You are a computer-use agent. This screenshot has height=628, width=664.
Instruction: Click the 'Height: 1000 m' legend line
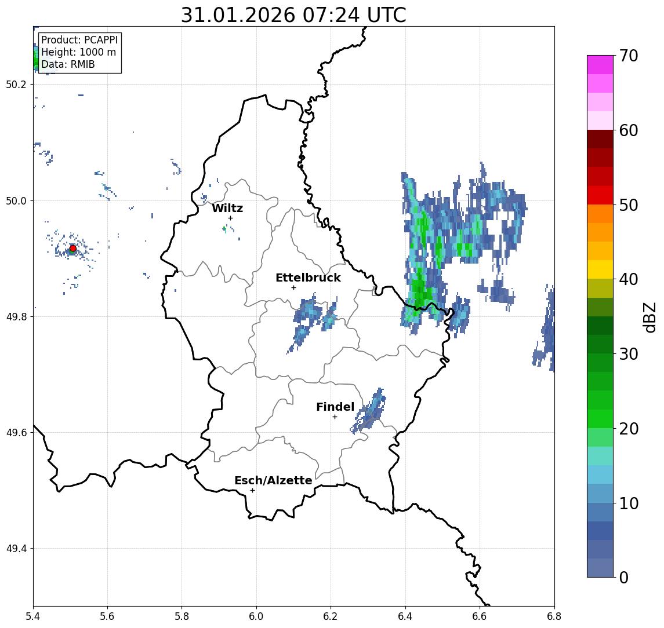pyautogui.click(x=78, y=52)
